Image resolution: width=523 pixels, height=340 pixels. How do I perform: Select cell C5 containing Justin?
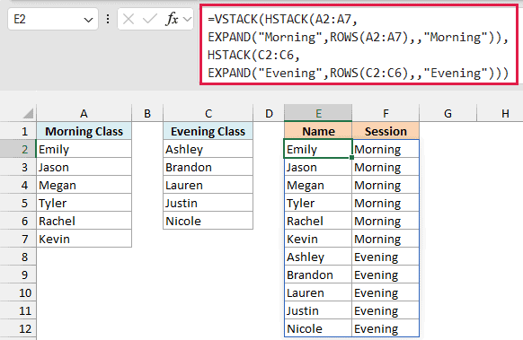point(208,203)
